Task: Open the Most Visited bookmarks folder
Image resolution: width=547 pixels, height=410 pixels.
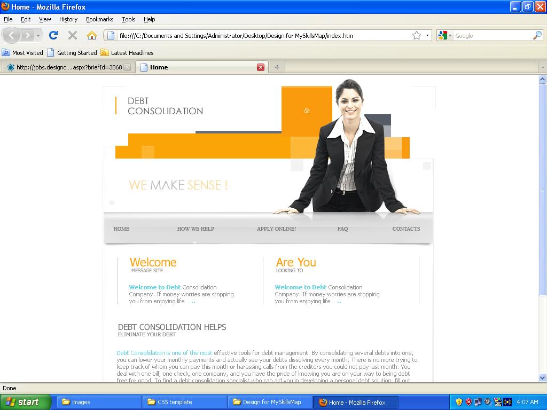Action: [22, 53]
